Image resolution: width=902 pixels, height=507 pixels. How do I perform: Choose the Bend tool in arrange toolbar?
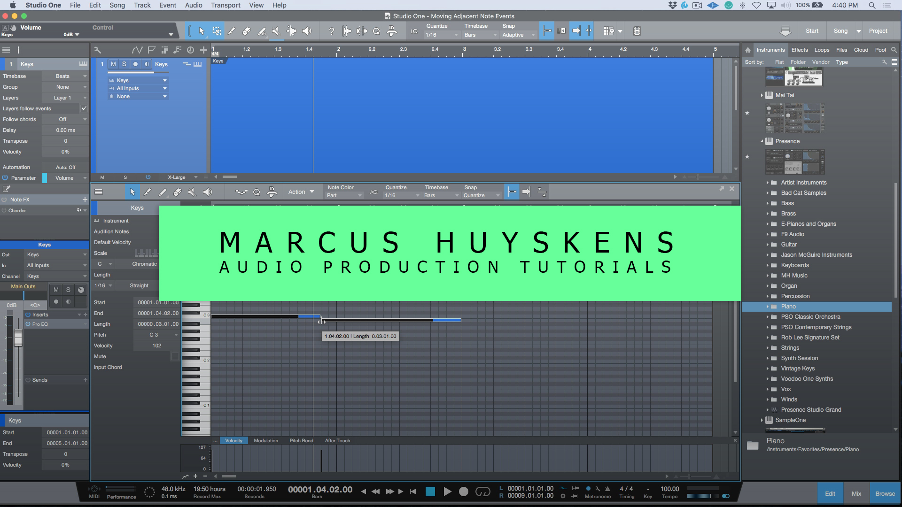click(x=292, y=31)
